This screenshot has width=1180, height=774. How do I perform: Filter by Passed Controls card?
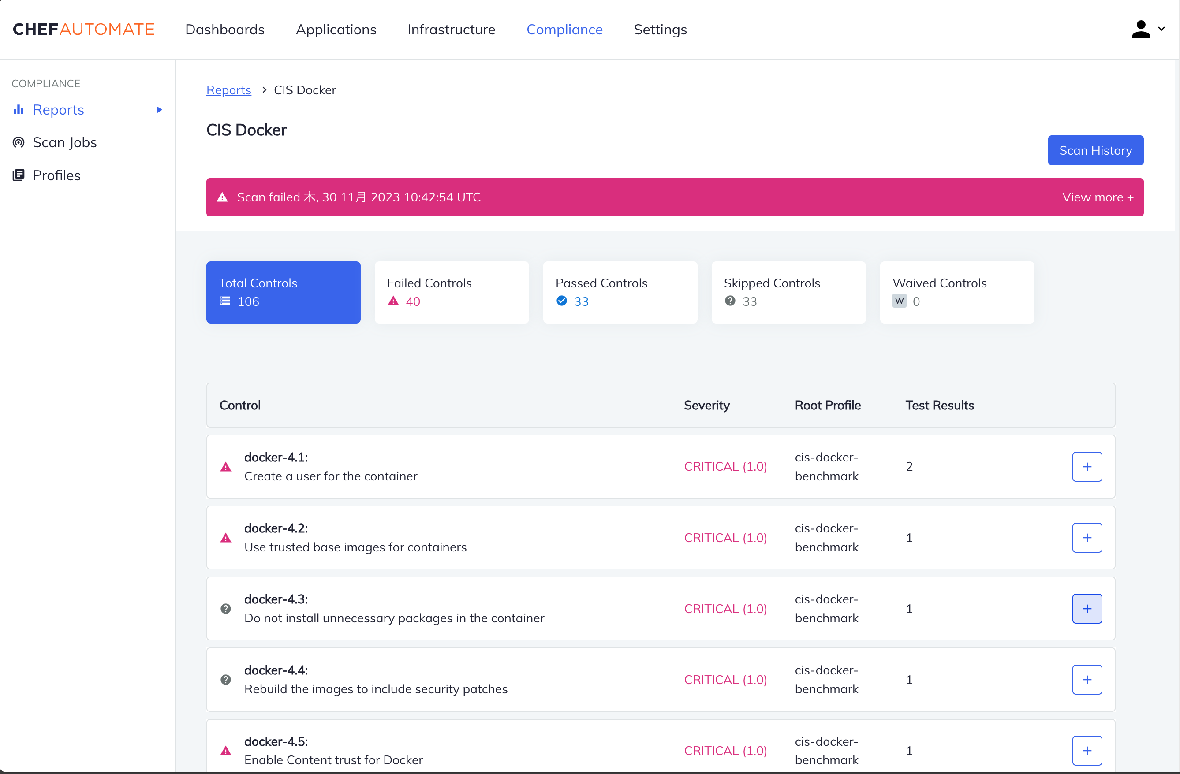tap(620, 292)
